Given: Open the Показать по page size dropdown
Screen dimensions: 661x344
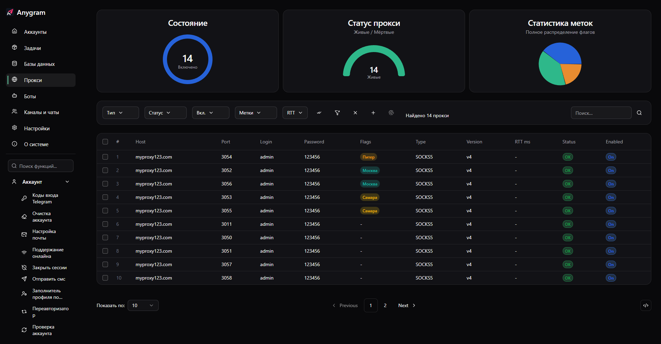Looking at the screenshot, I should (143, 305).
